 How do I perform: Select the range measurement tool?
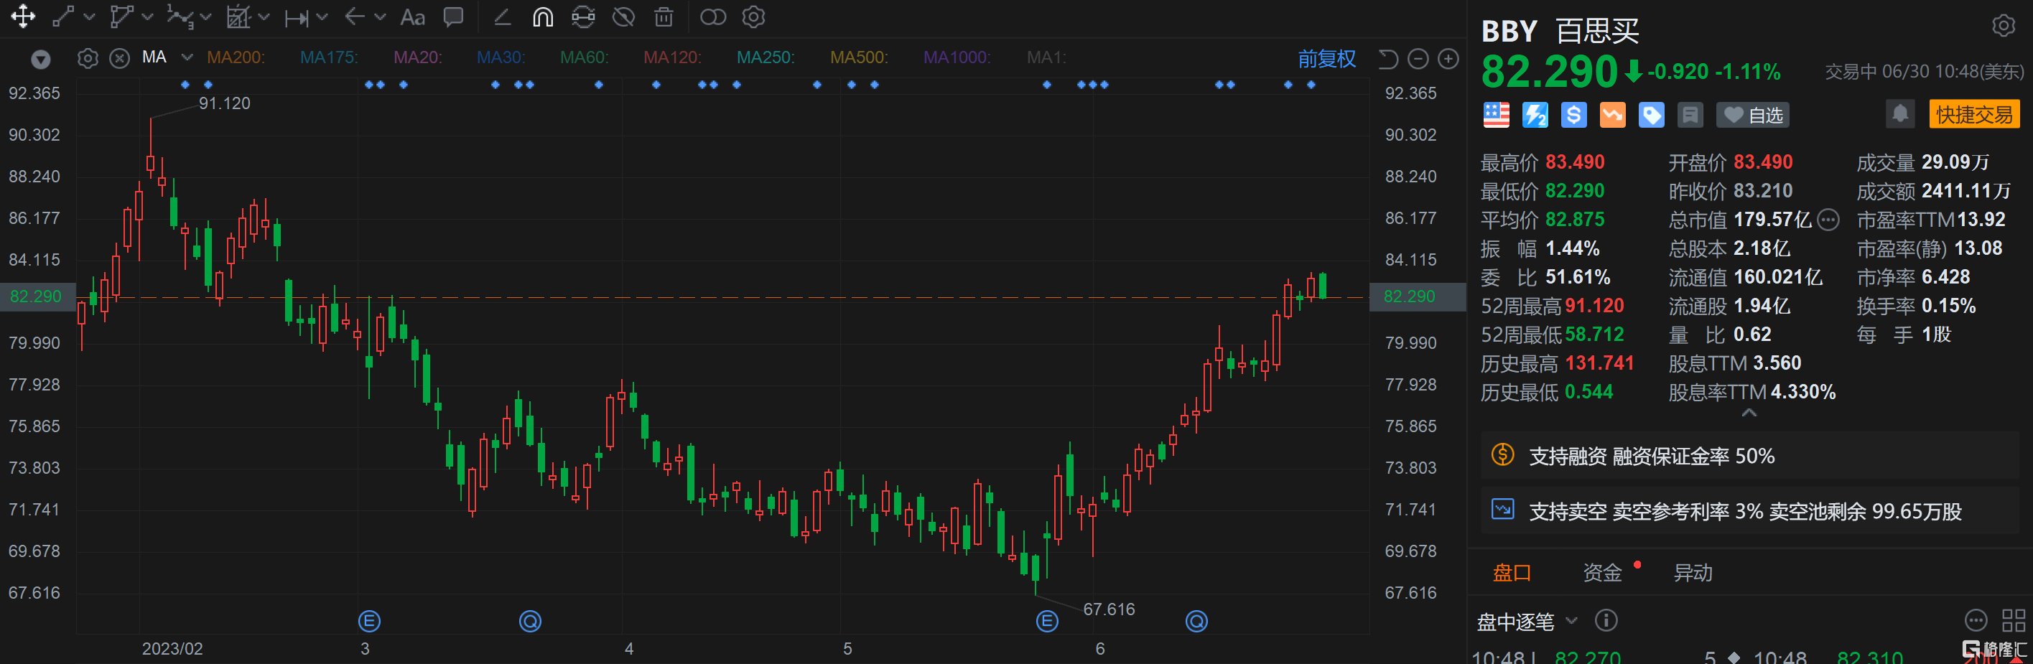(297, 17)
